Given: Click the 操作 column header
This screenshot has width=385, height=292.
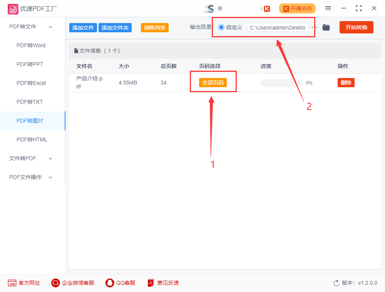Looking at the screenshot, I should [343, 66].
